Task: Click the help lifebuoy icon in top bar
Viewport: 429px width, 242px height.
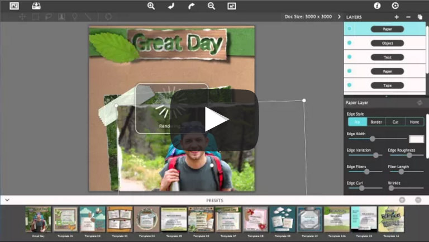Action: click(x=395, y=6)
